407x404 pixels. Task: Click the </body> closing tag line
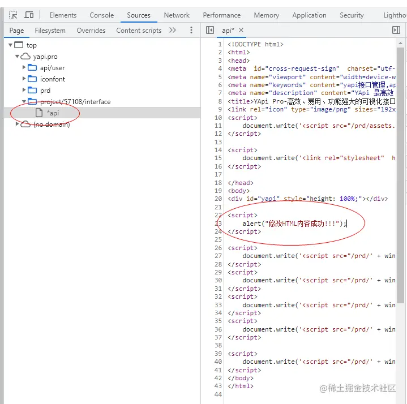(241, 378)
